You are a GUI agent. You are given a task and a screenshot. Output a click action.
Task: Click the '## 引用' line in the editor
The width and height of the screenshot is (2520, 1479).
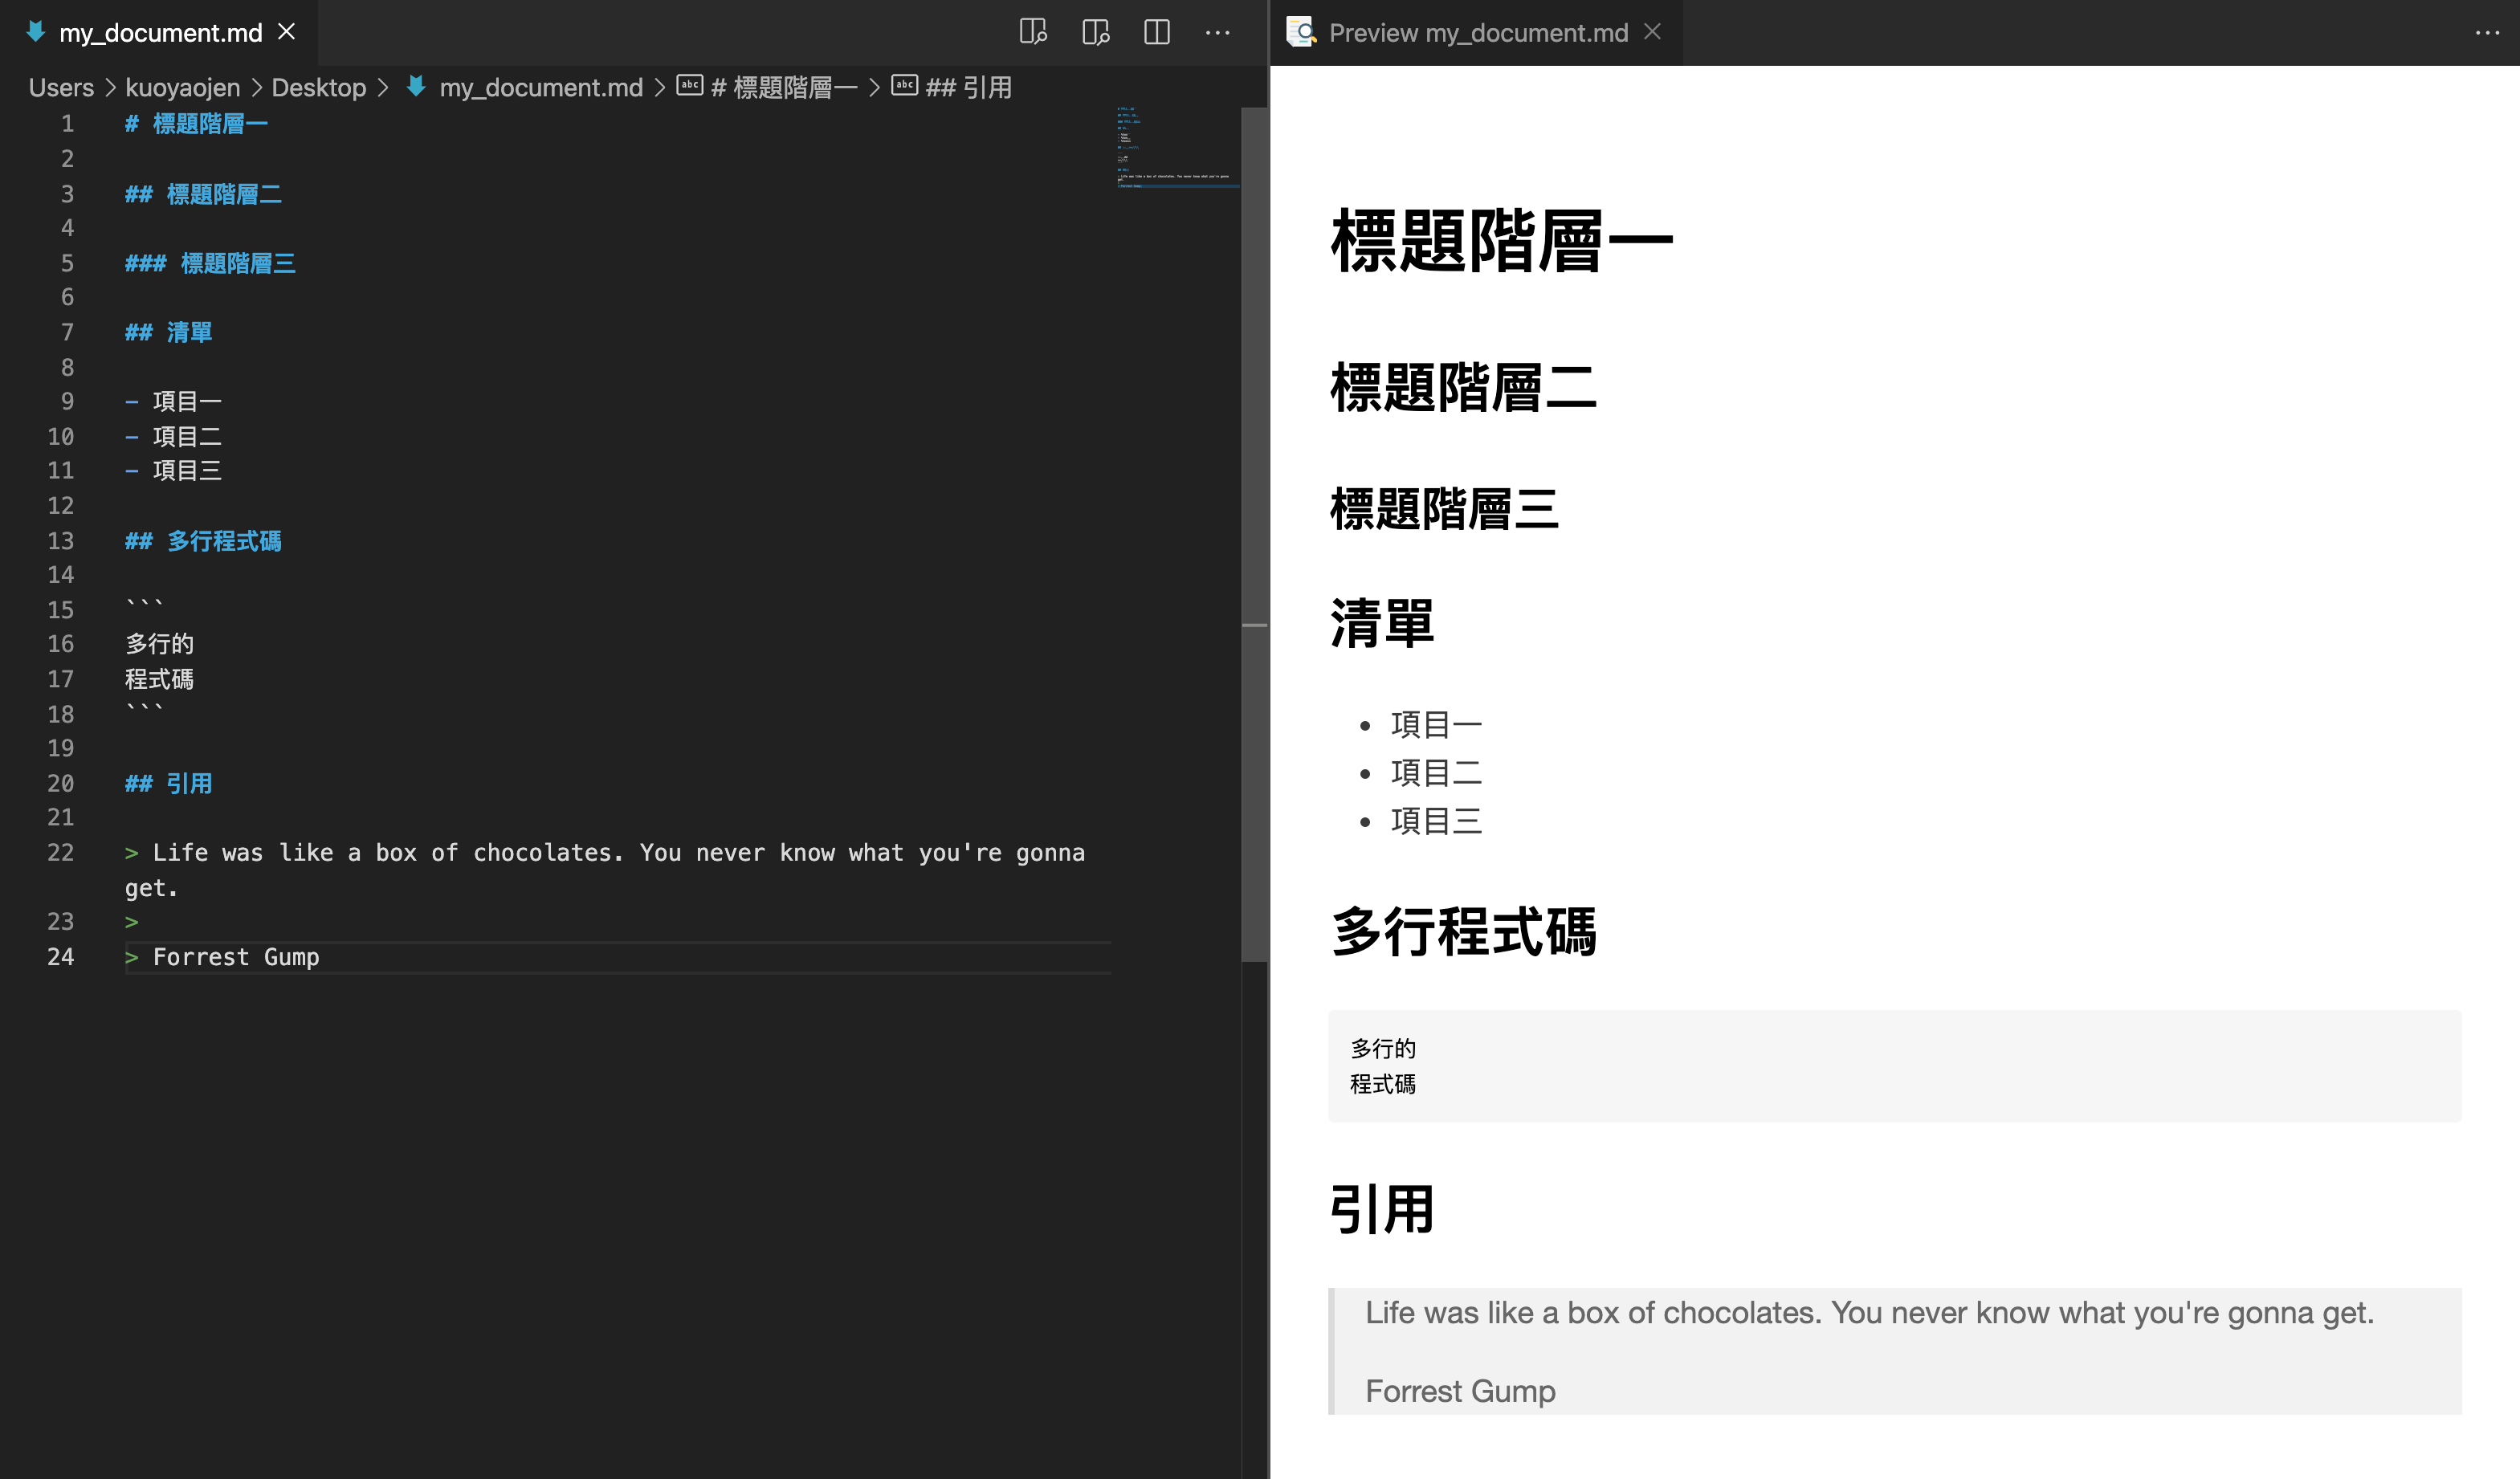168,784
